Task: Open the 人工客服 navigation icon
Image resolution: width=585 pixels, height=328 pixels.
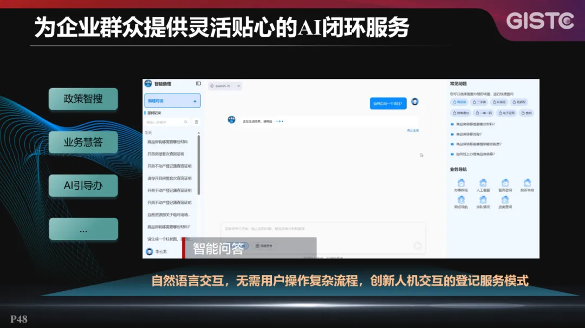Action: (x=483, y=183)
